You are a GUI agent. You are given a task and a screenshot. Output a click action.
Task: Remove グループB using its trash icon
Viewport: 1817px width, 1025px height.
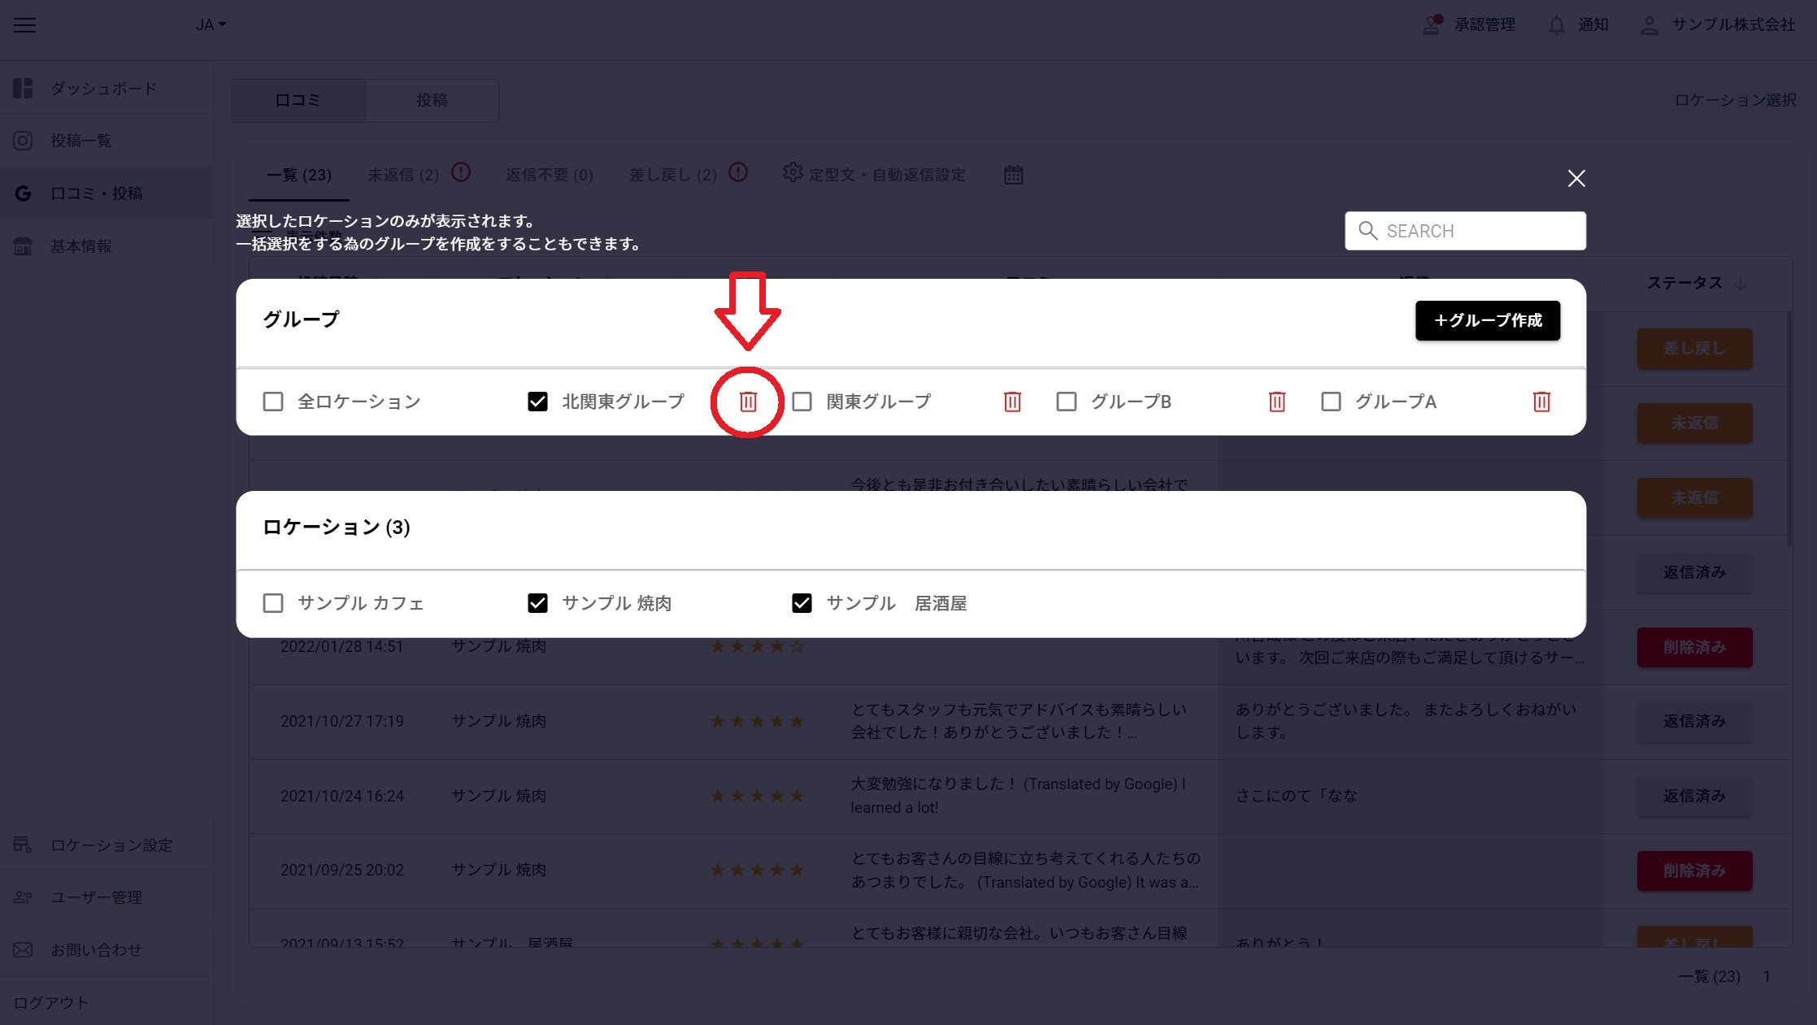coord(1276,402)
